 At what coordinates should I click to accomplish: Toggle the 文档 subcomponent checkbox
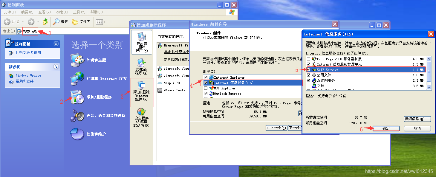click(309, 86)
